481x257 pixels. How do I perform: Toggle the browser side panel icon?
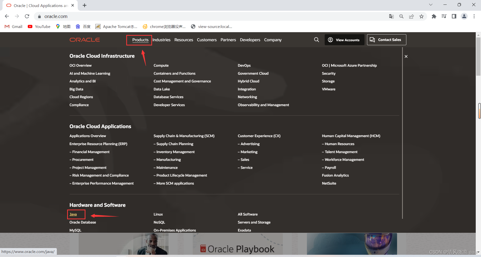click(454, 16)
